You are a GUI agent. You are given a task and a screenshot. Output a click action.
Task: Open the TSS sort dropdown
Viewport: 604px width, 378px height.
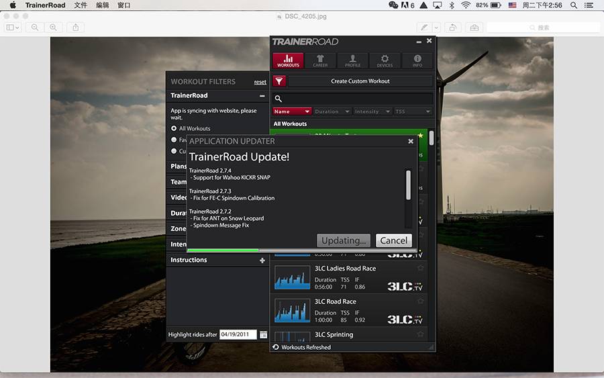[x=413, y=111]
